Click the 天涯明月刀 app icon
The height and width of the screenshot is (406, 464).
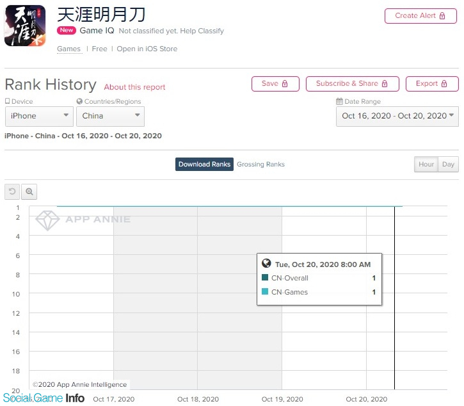[25, 26]
